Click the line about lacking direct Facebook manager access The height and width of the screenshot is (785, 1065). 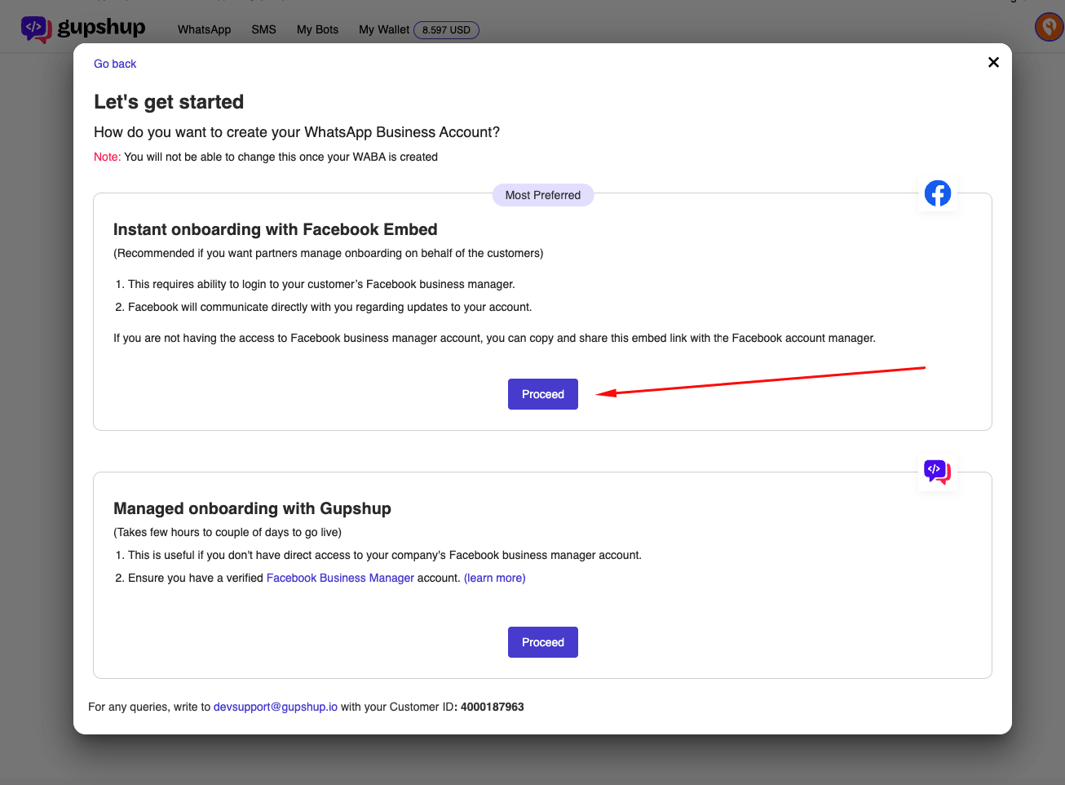385,555
